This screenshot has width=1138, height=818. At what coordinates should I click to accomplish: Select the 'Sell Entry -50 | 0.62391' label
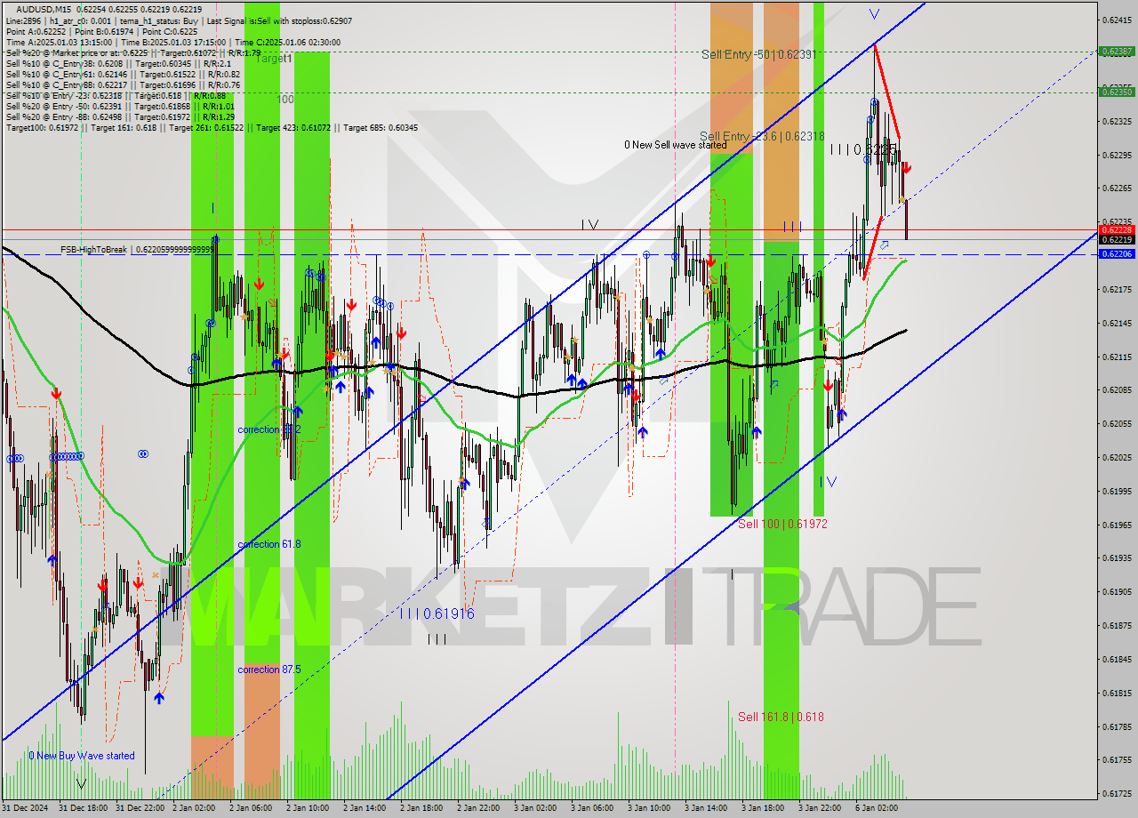[758, 54]
